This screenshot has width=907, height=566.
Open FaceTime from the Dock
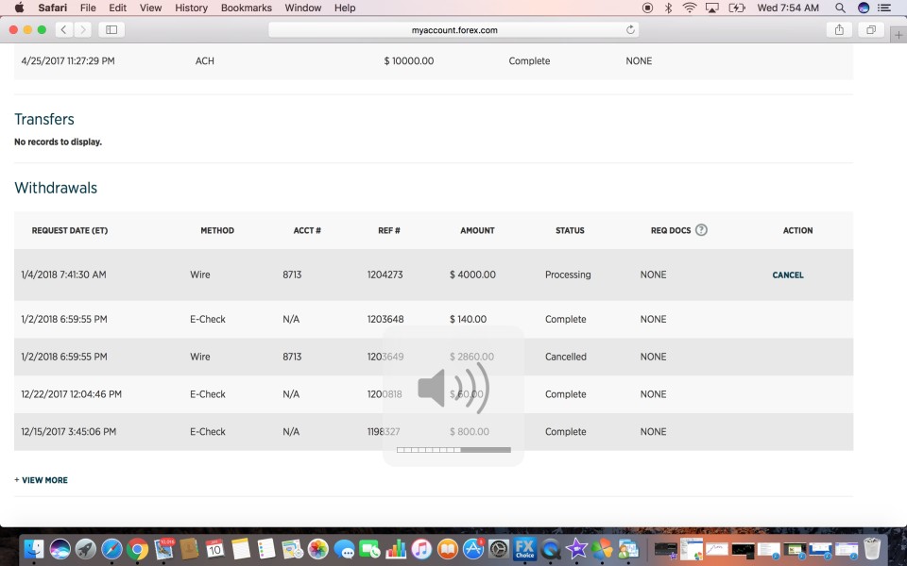pos(369,549)
